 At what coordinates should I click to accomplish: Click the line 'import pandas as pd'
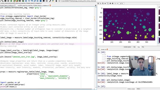coord(10,82)
